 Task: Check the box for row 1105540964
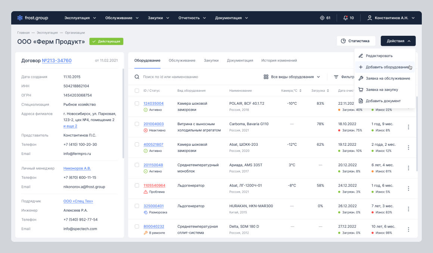pyautogui.click(x=137, y=186)
